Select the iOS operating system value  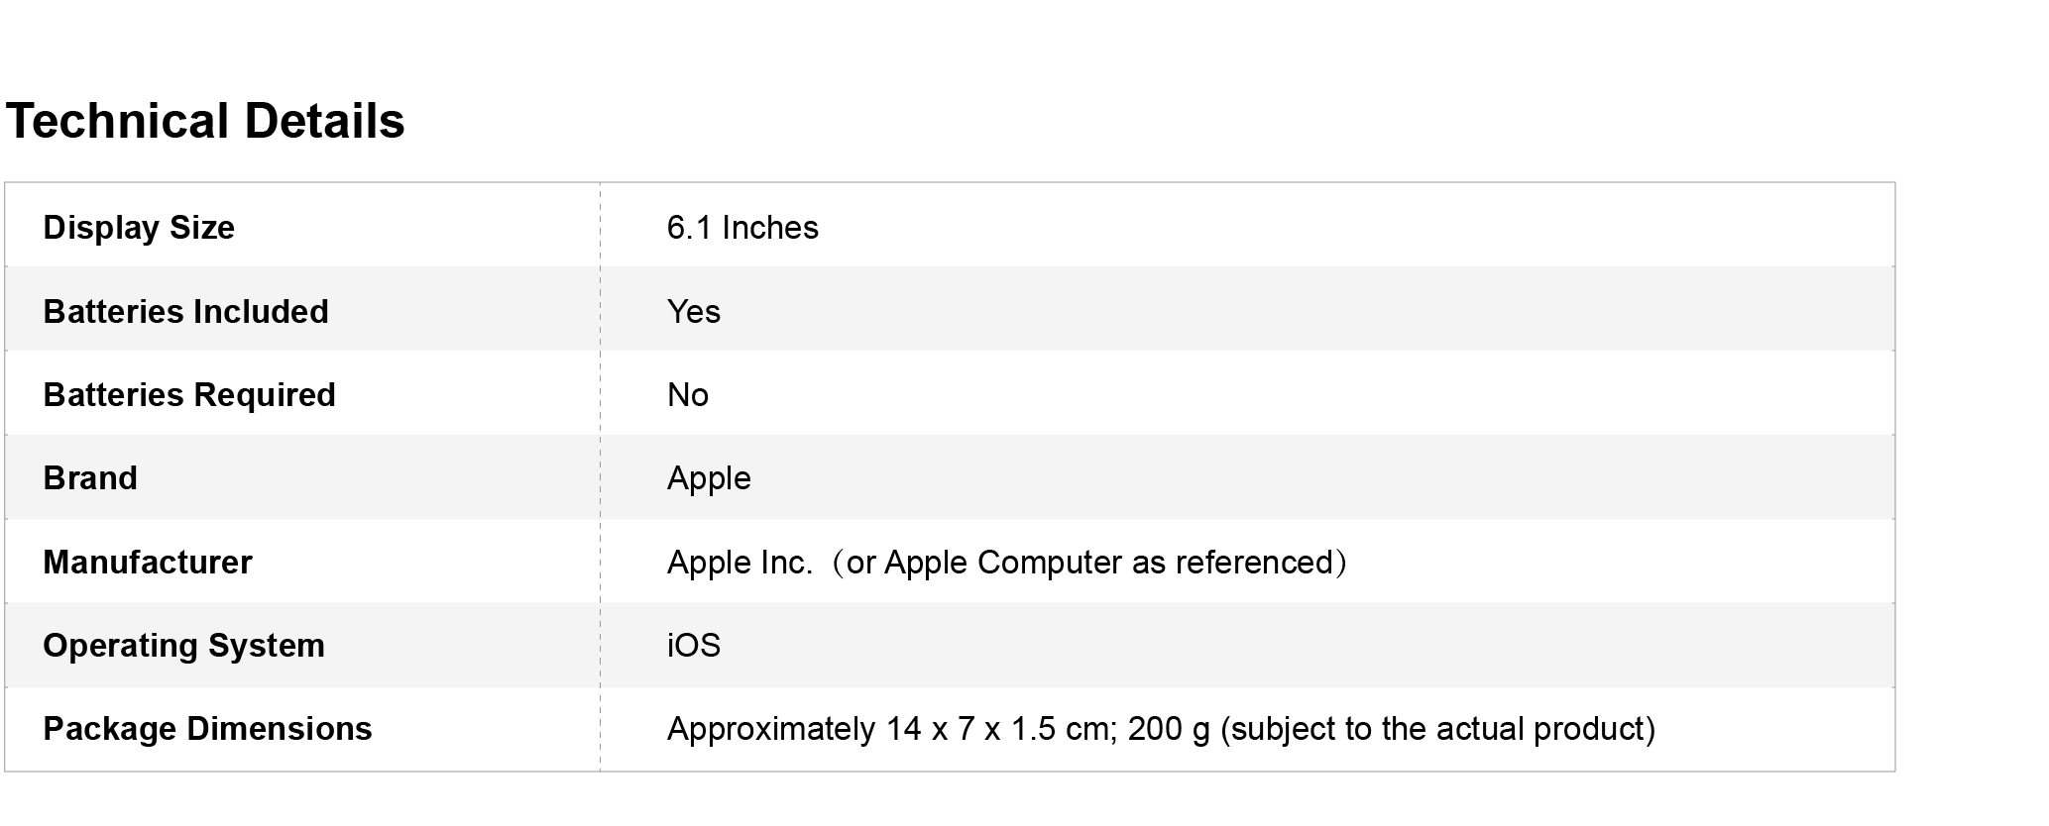tap(693, 646)
